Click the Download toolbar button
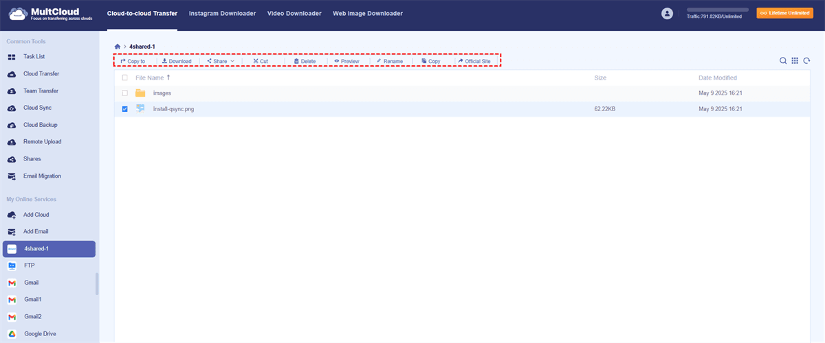This screenshot has width=825, height=343. pos(177,61)
